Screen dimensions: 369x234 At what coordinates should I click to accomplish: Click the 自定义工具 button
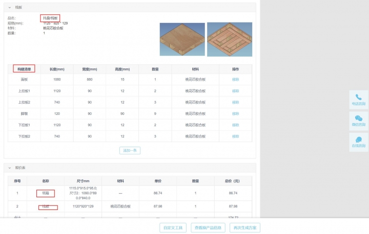[x=173, y=227]
